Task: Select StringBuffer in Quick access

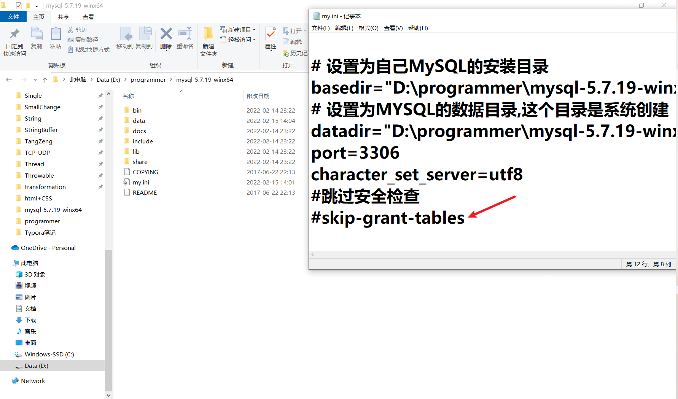Action: click(41, 130)
